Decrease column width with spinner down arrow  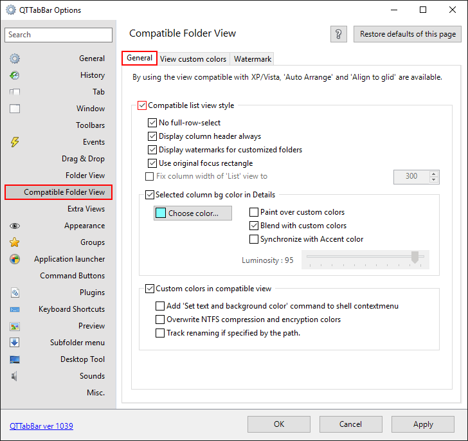click(434, 180)
